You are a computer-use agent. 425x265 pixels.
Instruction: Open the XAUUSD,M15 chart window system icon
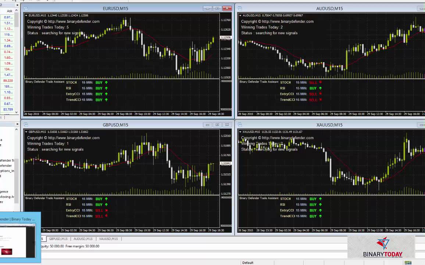tap(240, 125)
